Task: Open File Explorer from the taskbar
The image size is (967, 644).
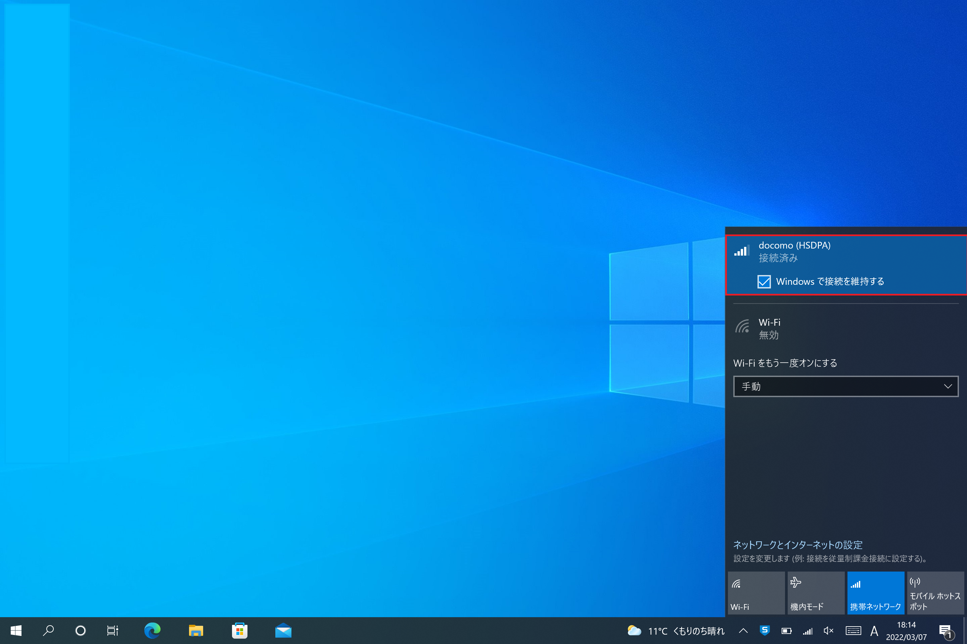Action: tap(196, 631)
